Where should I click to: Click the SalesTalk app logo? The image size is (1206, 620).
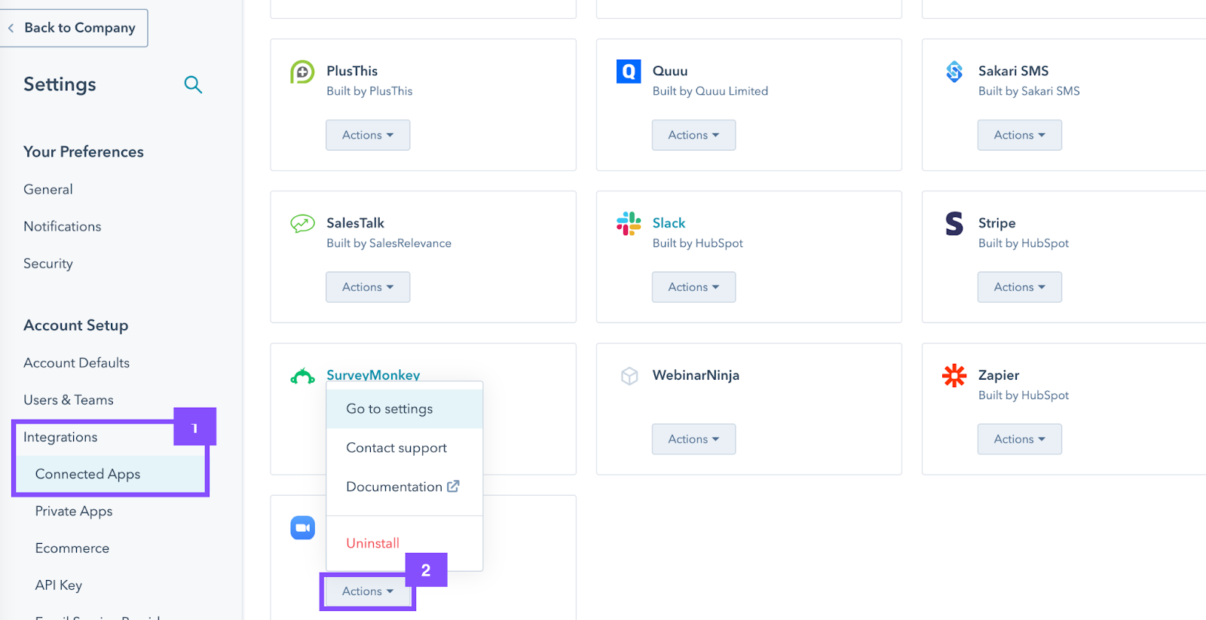pyautogui.click(x=302, y=224)
